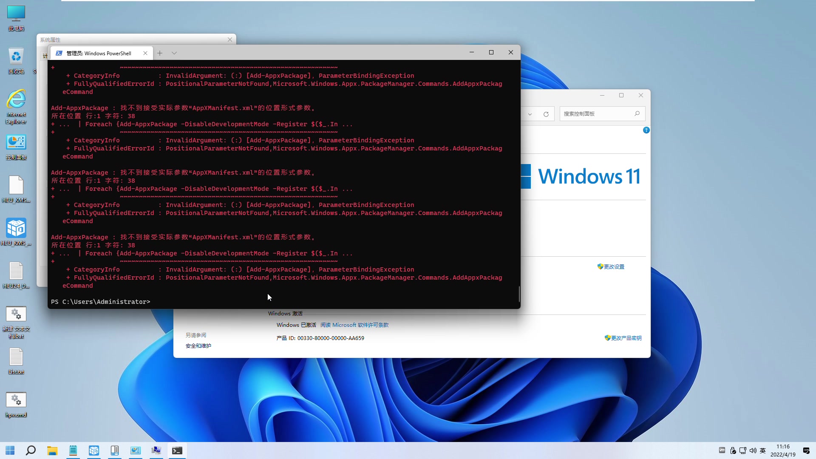
Task: Click the PowerShell terminal scrollbar thumb
Action: click(x=519, y=294)
